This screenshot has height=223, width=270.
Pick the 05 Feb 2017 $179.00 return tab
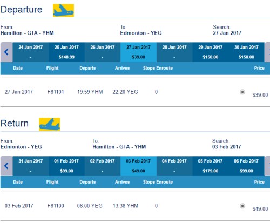[211, 166]
